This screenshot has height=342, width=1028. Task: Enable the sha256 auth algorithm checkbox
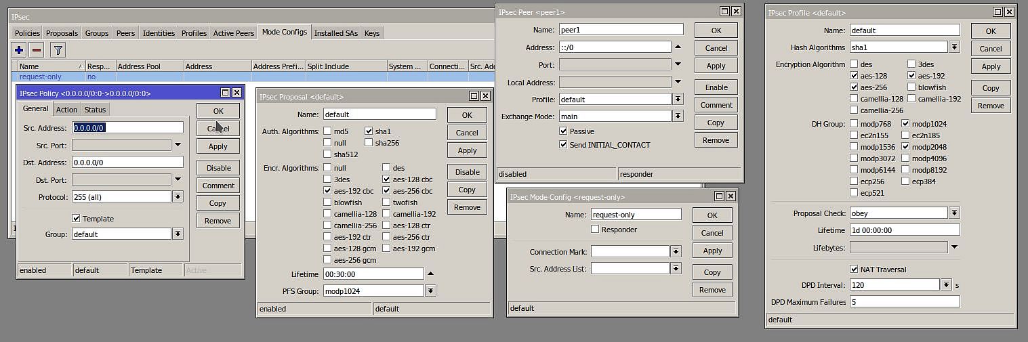(369, 143)
